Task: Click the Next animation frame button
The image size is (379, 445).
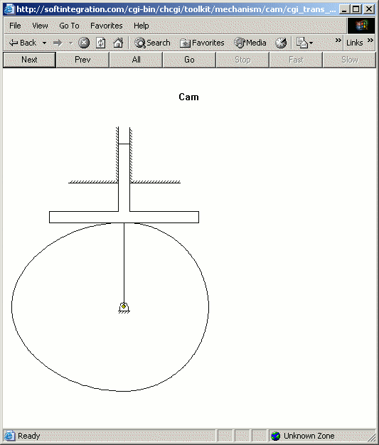Action: 29,60
